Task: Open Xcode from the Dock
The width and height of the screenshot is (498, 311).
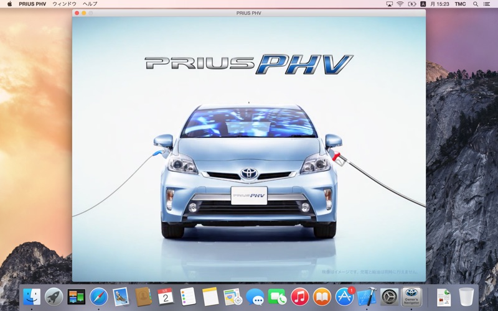Action: pos(367,297)
